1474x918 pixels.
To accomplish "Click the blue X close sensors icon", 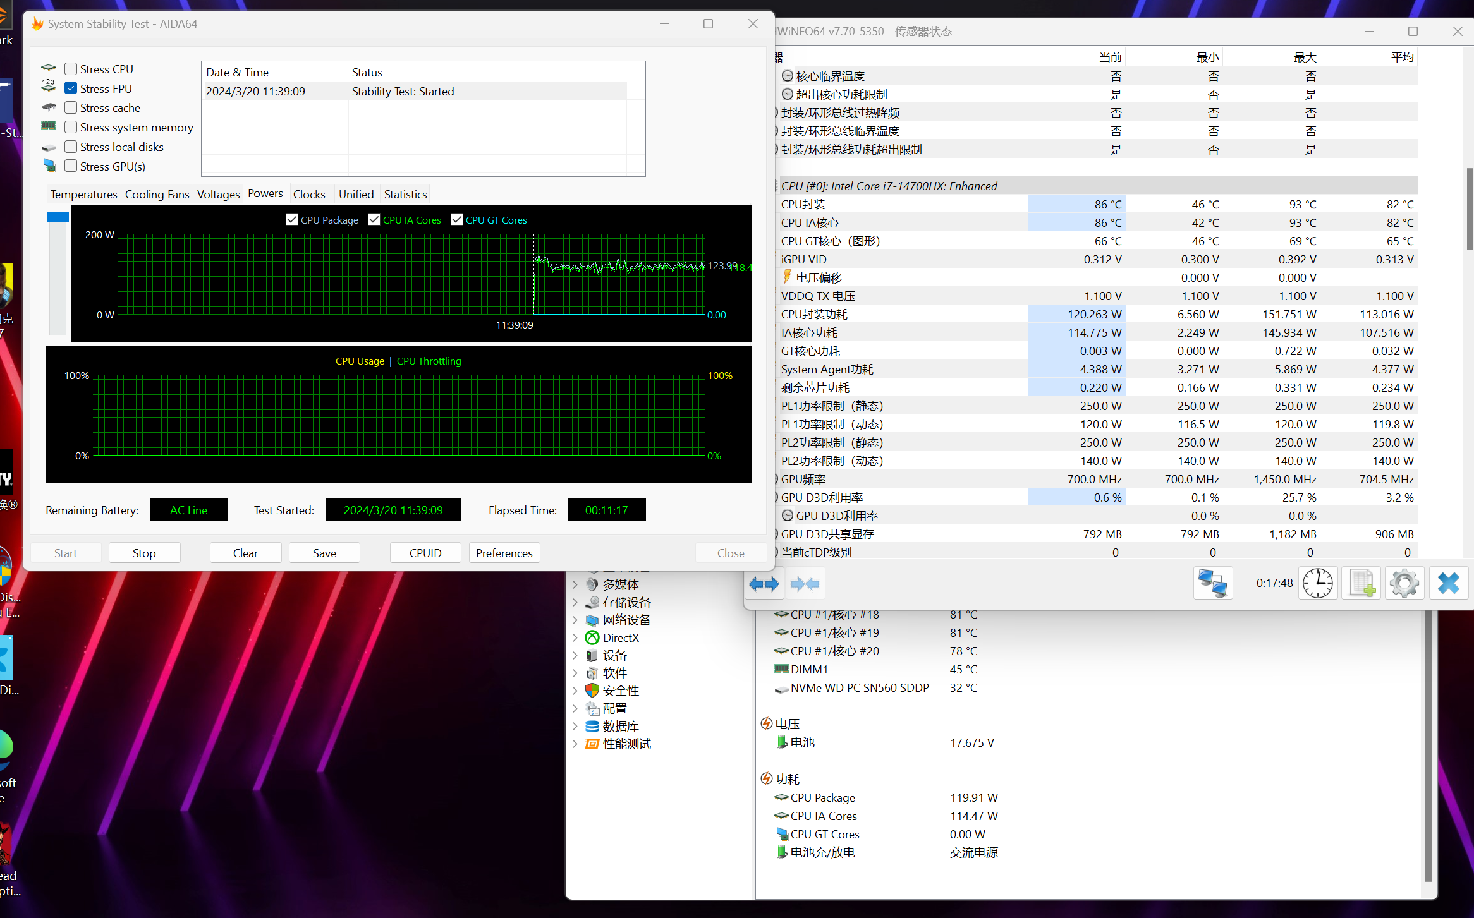I will (x=1448, y=583).
